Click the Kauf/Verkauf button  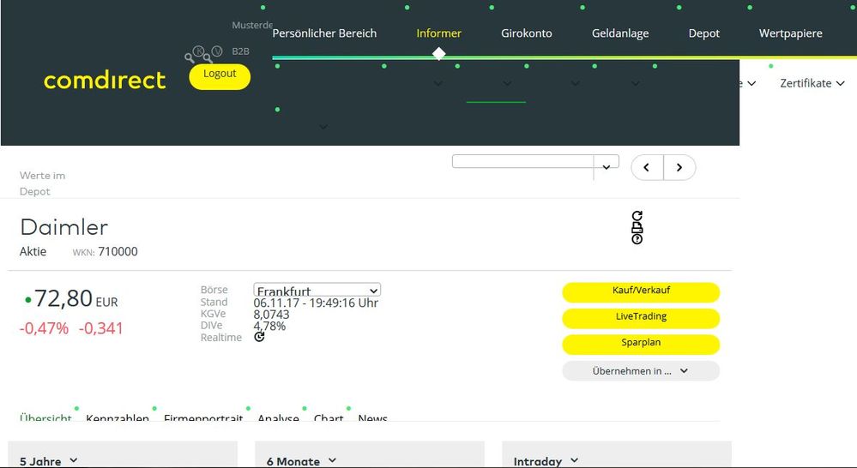tap(640, 291)
